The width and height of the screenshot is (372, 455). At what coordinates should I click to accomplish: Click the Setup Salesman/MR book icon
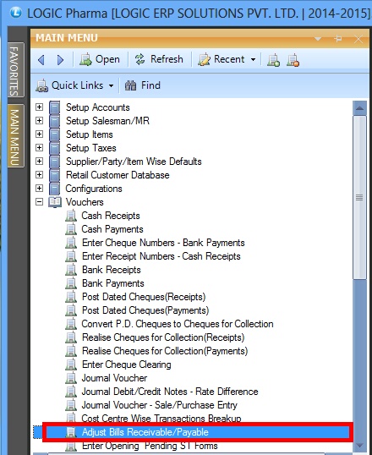coord(55,121)
